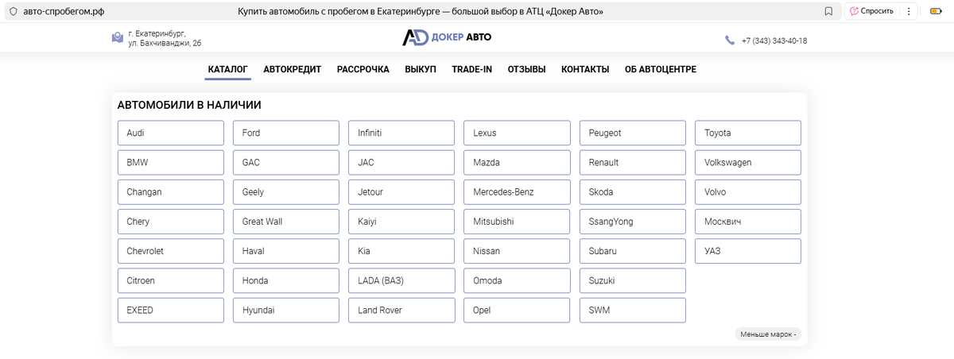Open the Trade-In menu item

[x=472, y=69]
